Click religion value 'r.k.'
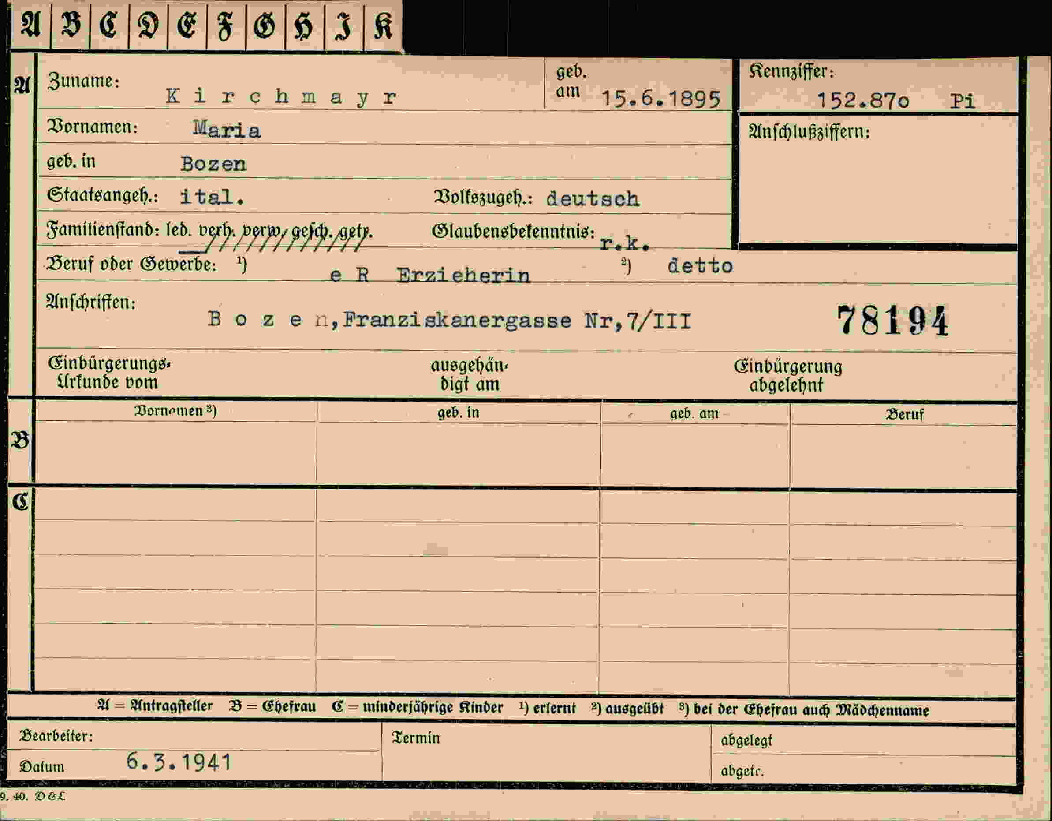 click(x=625, y=244)
